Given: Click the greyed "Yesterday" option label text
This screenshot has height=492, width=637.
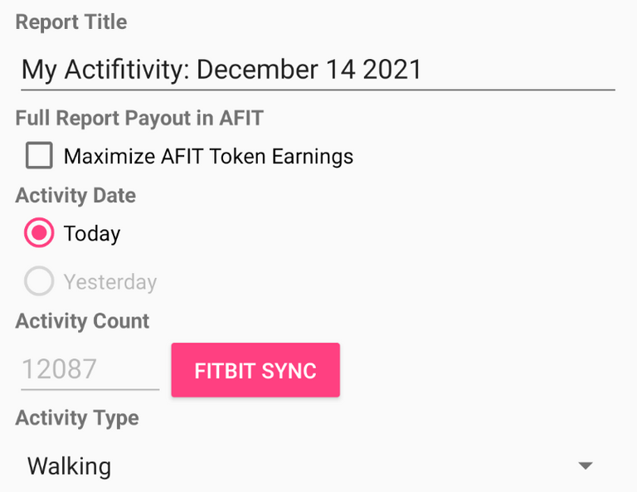Looking at the screenshot, I should [110, 282].
